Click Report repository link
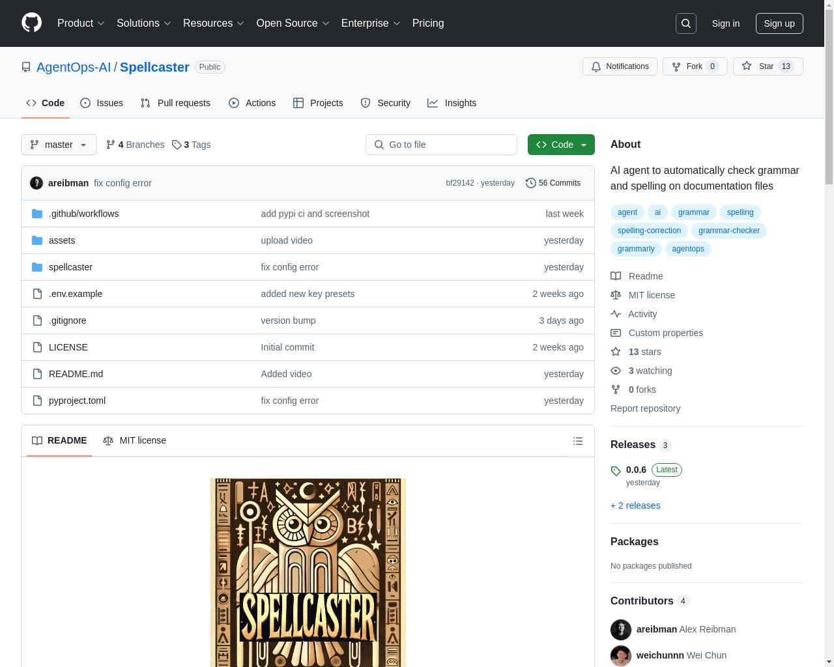The image size is (834, 667). point(645,408)
